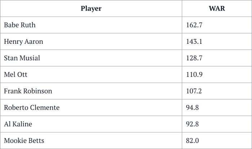Screen dimensions: 252x149
Task: Select the Stan Musial cell
Action: pyautogui.click(x=22, y=58)
